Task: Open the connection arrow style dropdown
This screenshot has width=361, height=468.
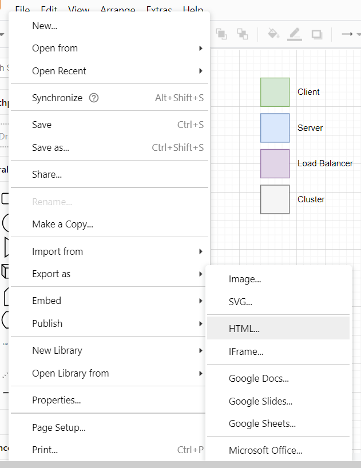Action: [358, 34]
